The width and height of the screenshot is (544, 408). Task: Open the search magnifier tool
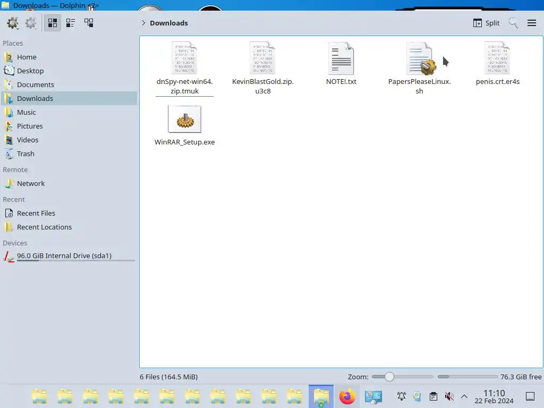(513, 23)
